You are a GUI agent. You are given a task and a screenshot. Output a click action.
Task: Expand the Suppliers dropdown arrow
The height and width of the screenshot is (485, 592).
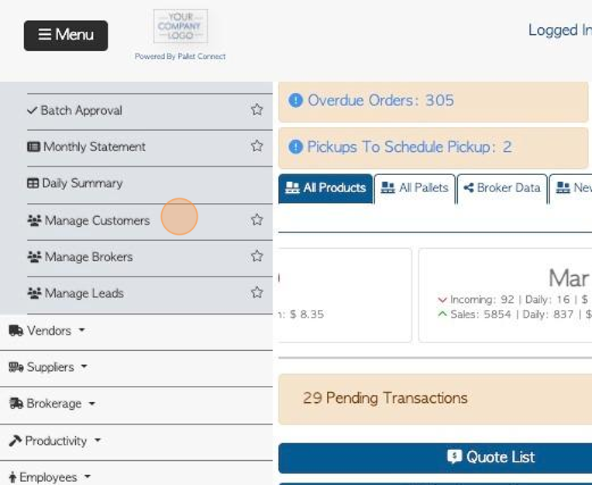[x=84, y=366]
